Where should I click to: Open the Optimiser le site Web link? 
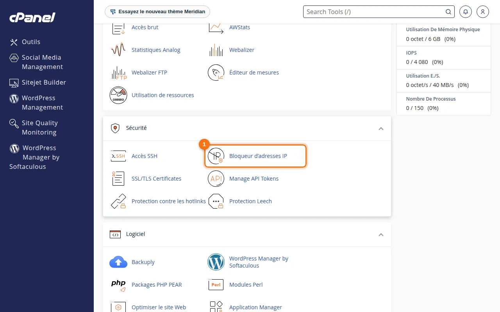[159, 307]
